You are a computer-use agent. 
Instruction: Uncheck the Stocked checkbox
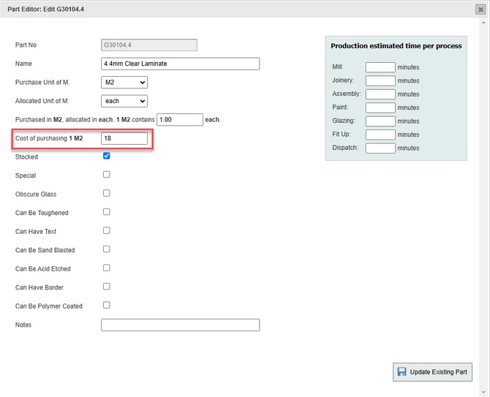107,156
